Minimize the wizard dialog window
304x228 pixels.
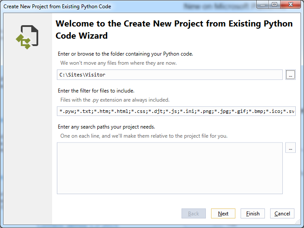click(x=263, y=5)
